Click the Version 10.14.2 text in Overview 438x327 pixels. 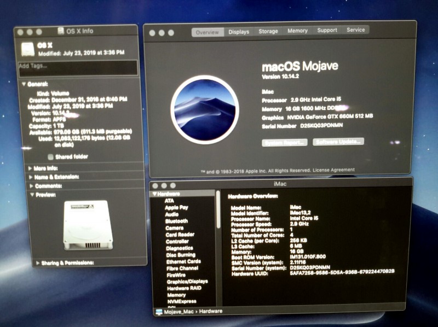click(x=280, y=77)
